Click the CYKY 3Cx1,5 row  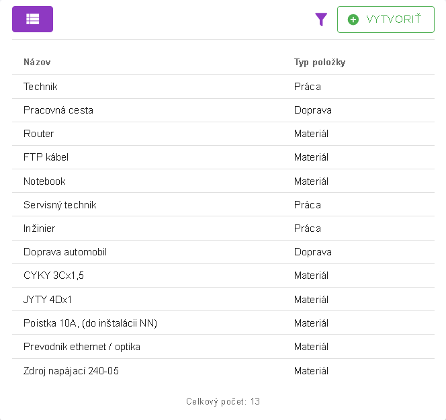(x=54, y=276)
